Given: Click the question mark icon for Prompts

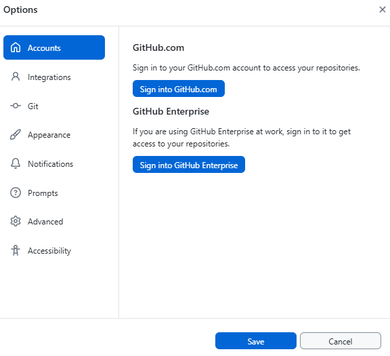Looking at the screenshot, I should pyautogui.click(x=16, y=193).
